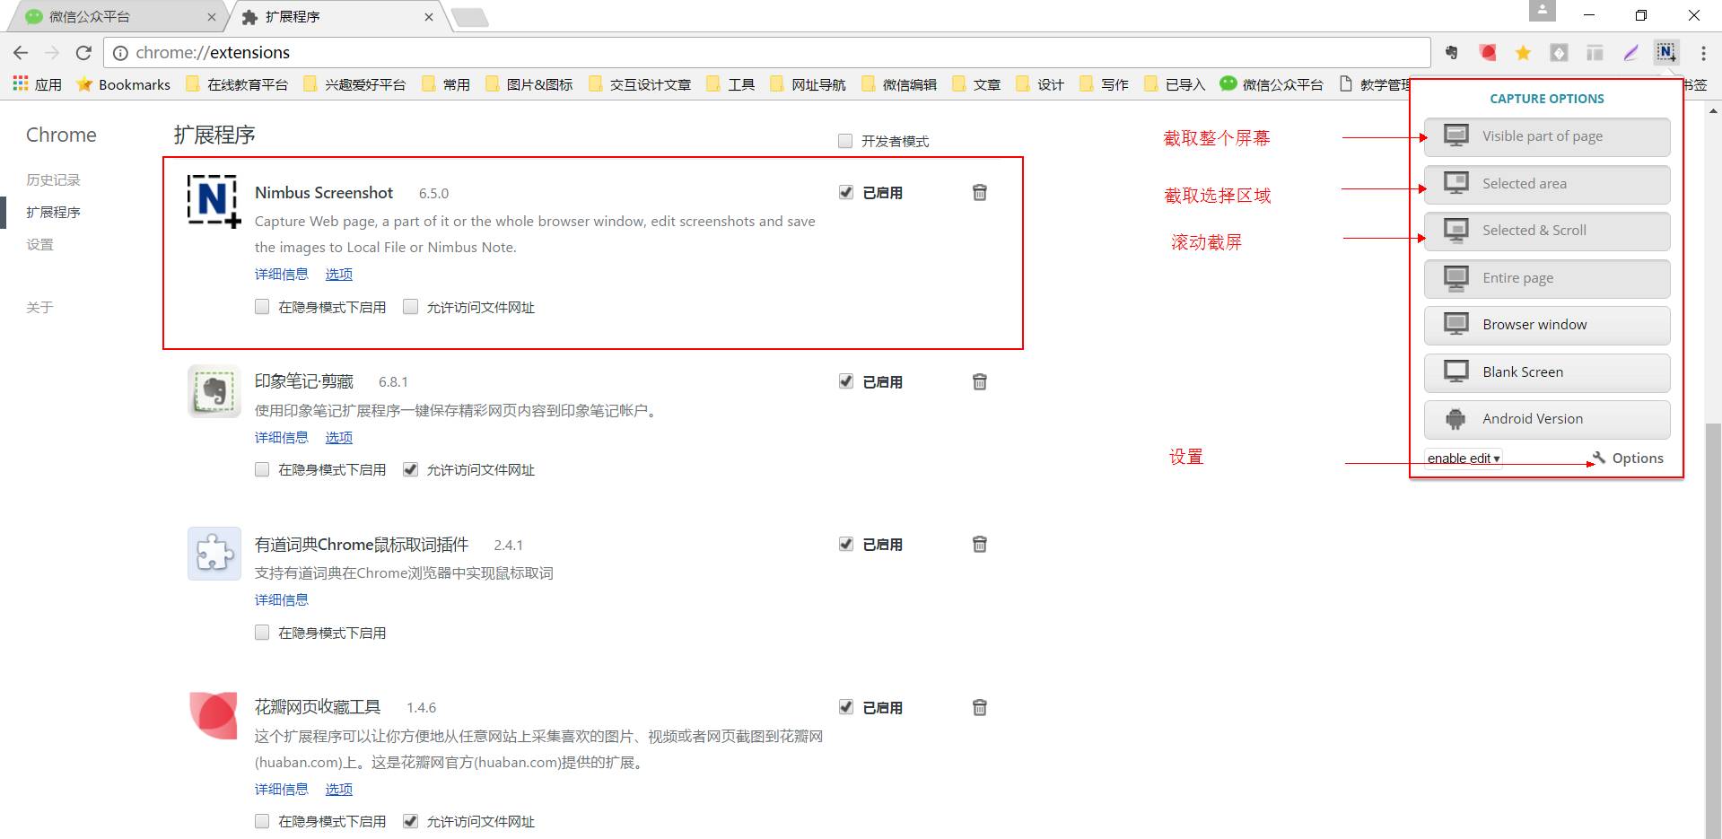Close the 扩展程序 tab

coord(429,16)
